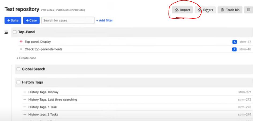Click case ID strm-273
This screenshot has width=253, height=121.
244,107
